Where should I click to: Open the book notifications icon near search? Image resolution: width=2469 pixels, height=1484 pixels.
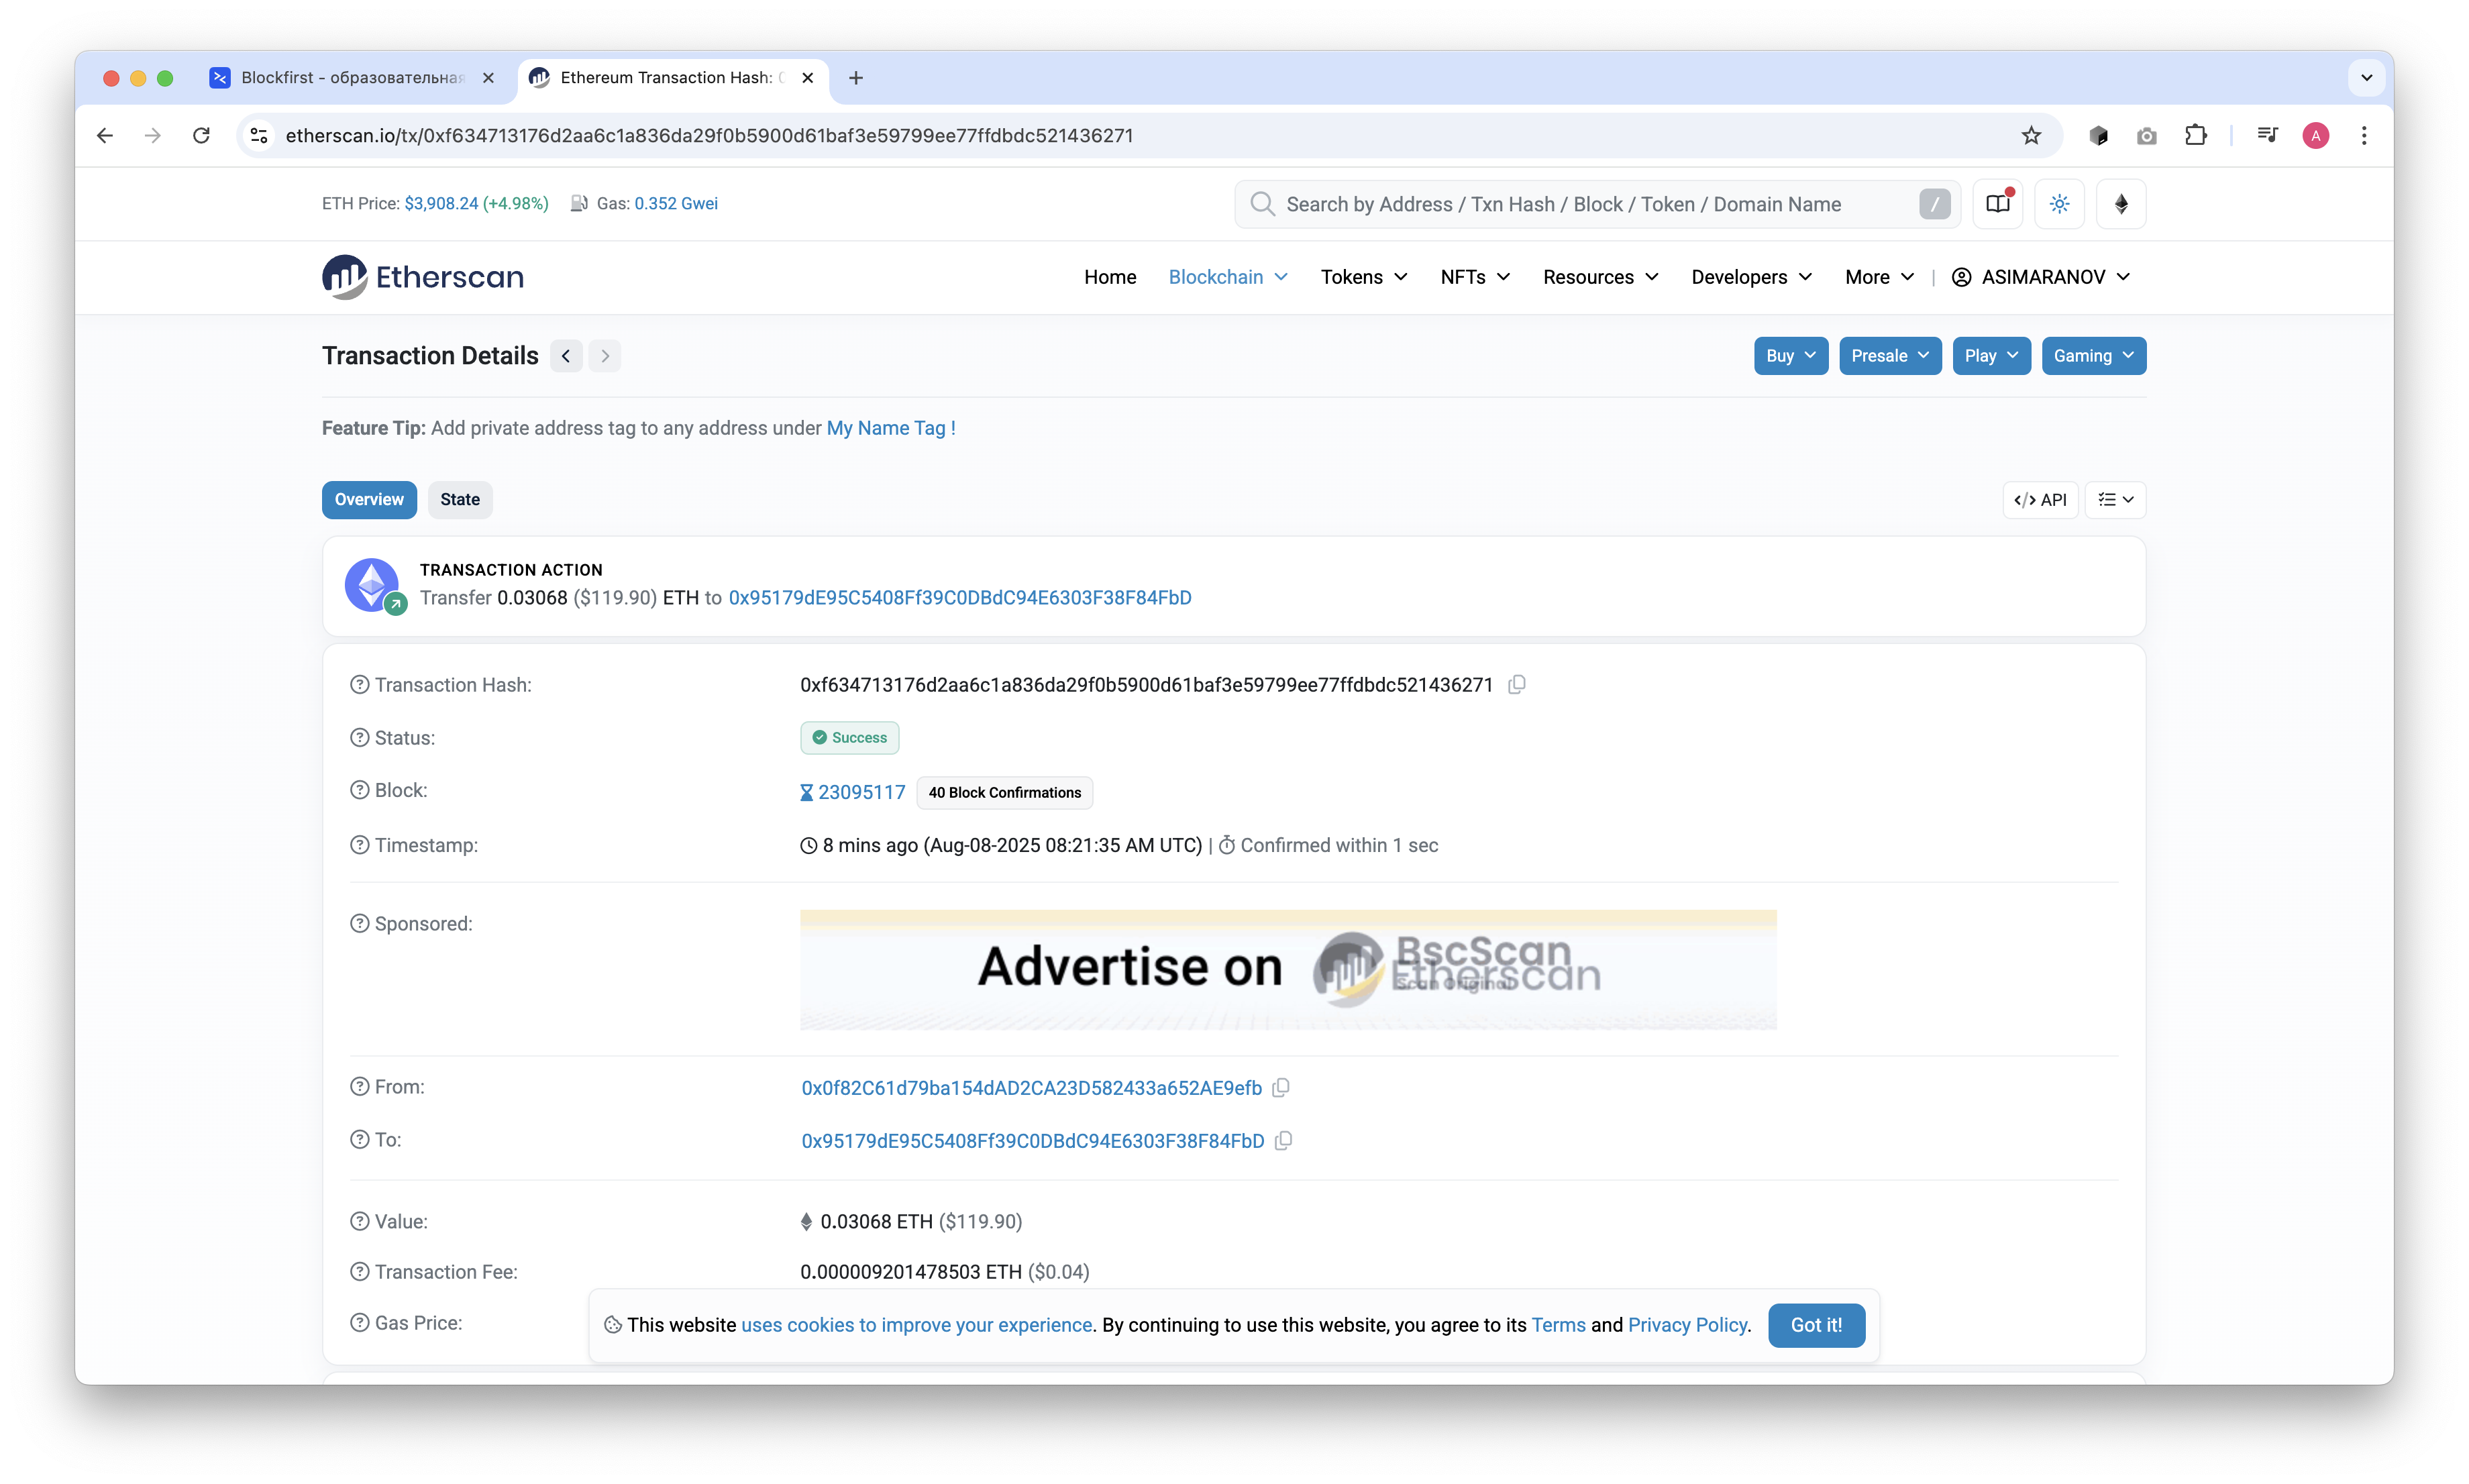point(1997,204)
